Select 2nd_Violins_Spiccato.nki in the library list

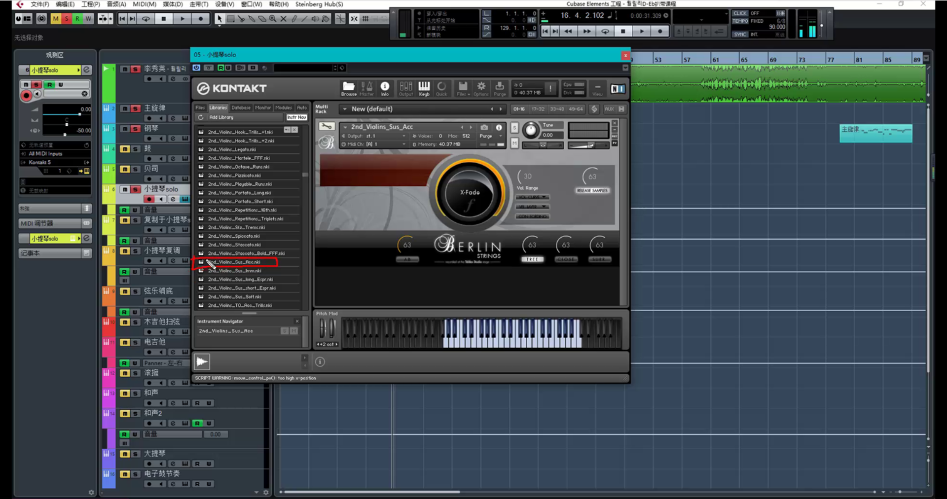233,236
